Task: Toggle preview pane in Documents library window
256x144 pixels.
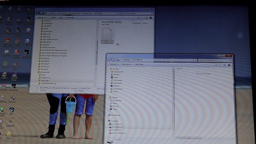Action: 146,18
